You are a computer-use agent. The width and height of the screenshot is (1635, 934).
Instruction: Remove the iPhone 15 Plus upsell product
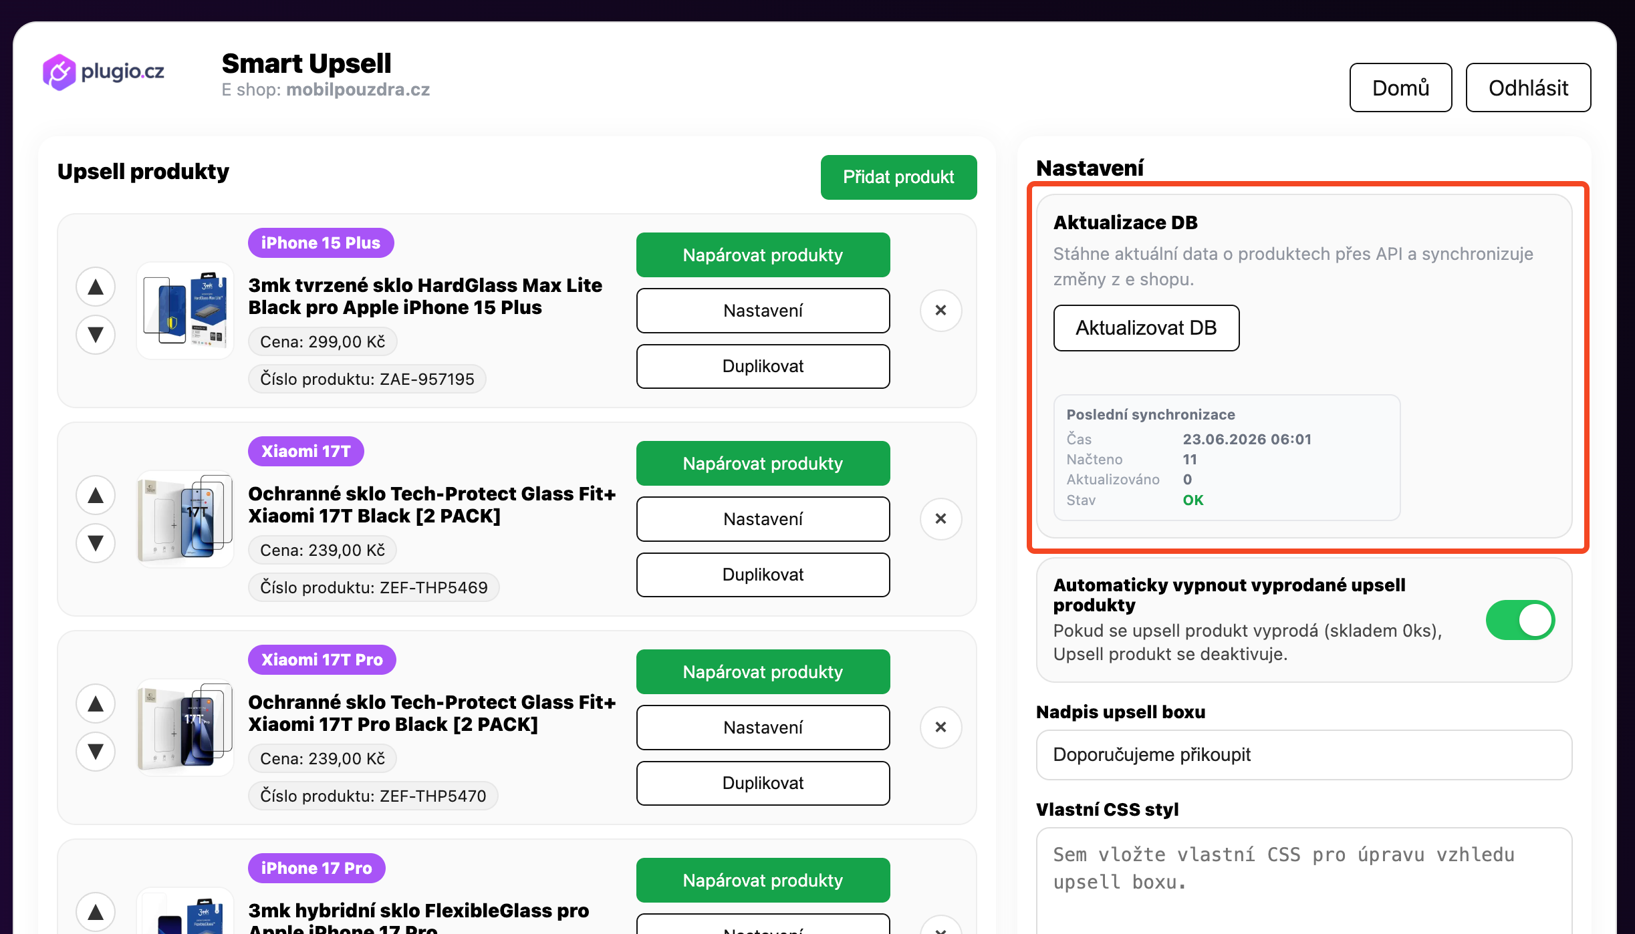(940, 310)
